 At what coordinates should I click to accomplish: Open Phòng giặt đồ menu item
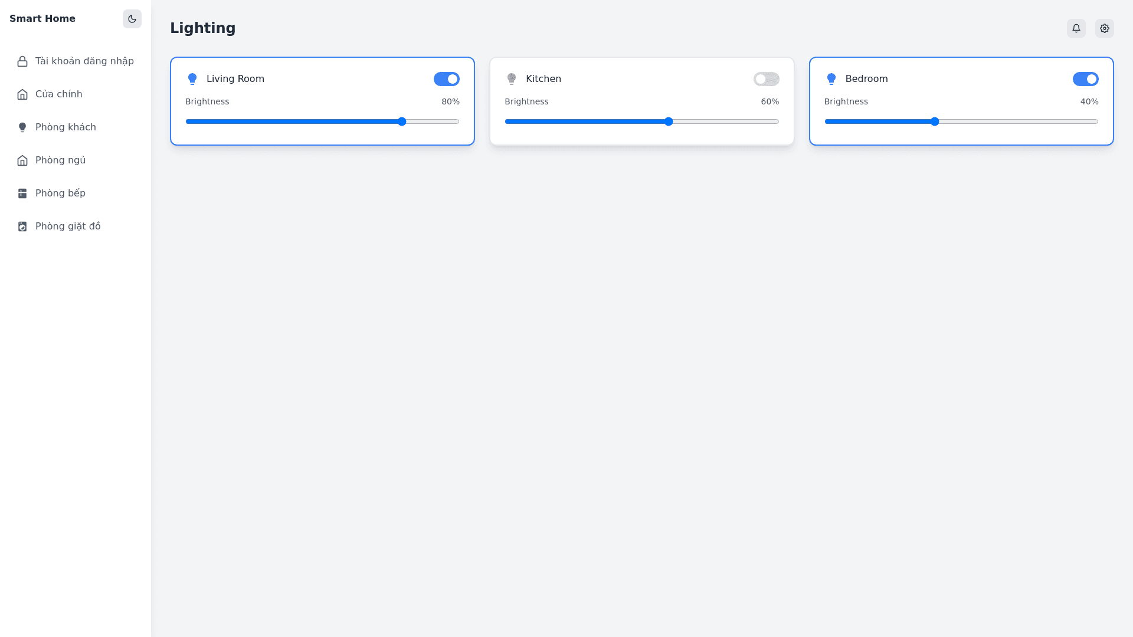tap(68, 226)
